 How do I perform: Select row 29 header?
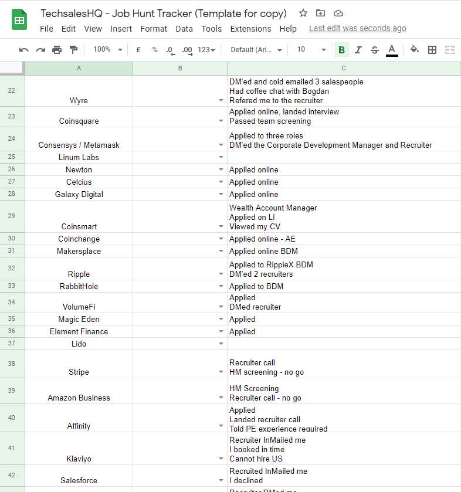pos(12,216)
